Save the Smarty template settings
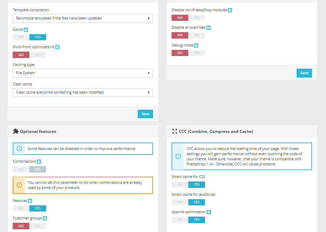The image size is (326, 232). tap(145, 114)
